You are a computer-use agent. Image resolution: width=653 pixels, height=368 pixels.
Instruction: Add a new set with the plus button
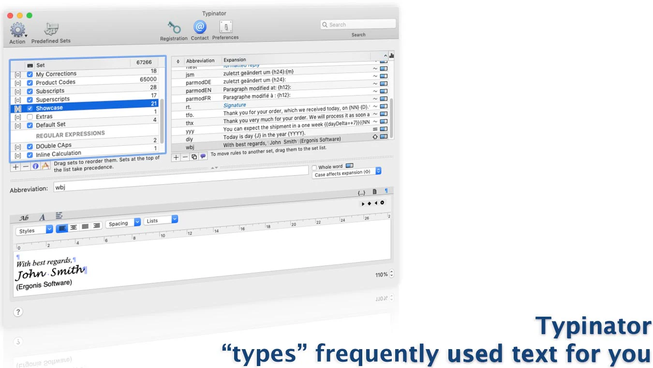[x=15, y=167]
